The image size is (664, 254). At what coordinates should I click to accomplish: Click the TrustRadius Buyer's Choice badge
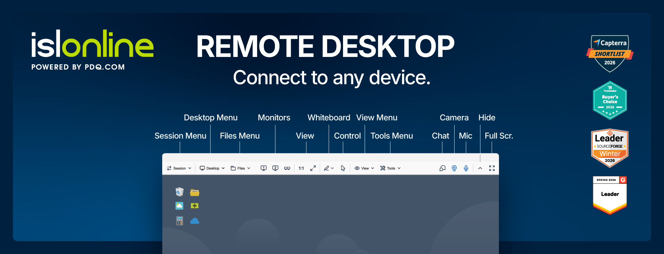(610, 100)
